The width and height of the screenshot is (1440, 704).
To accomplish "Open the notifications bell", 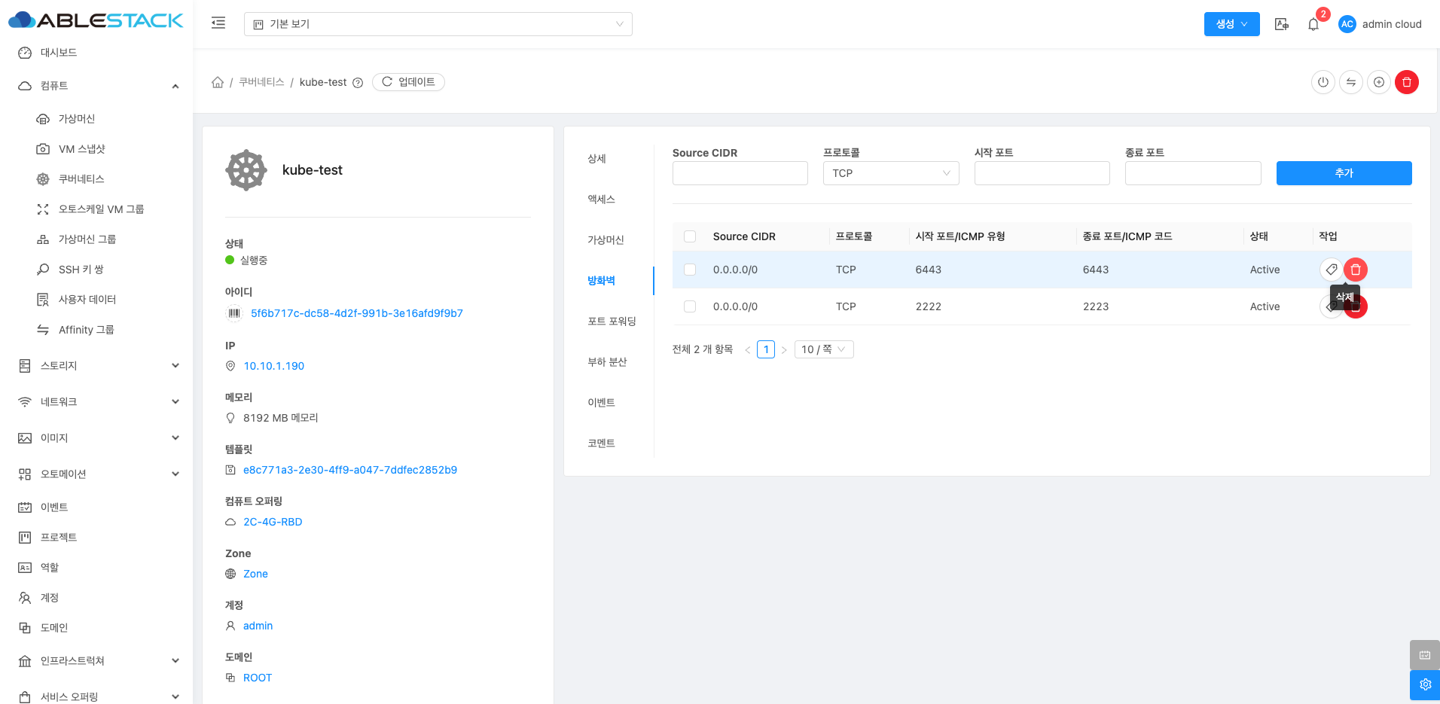I will tap(1313, 24).
